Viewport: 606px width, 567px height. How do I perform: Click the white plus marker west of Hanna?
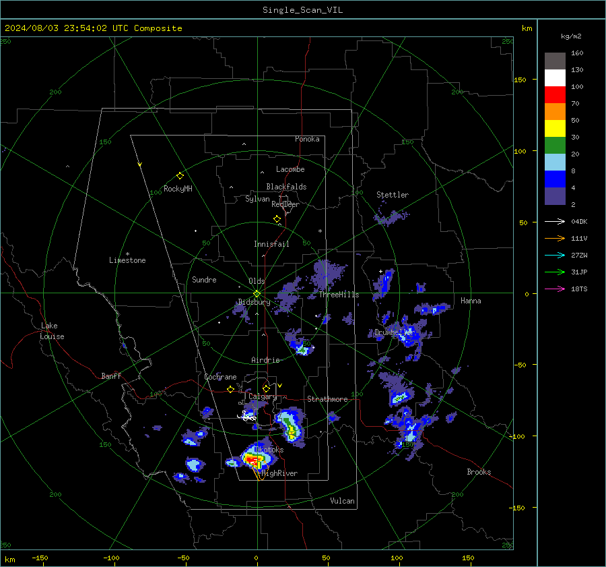[380, 271]
